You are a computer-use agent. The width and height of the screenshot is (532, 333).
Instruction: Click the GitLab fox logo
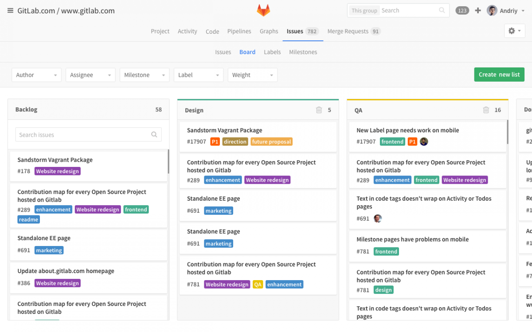[x=263, y=10]
